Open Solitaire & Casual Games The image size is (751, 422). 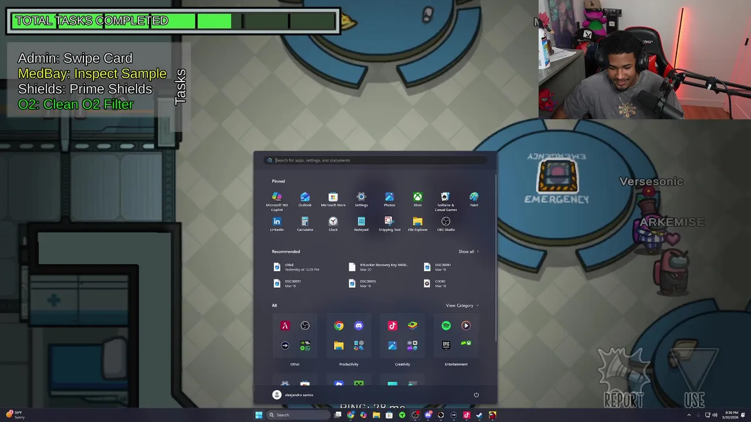[445, 201]
